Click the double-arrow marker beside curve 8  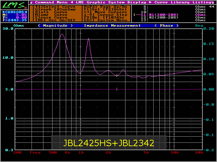(211, 7)
